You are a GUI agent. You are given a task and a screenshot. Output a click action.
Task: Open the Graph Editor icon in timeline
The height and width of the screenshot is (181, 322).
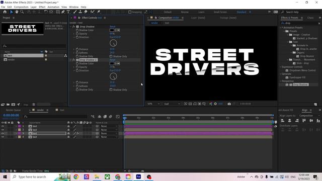pyautogui.click(x=118, y=117)
